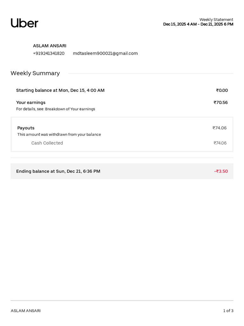Viewport: 244px width, 326px height.
Task: Click the Weekly Statement title
Action: 216,19
